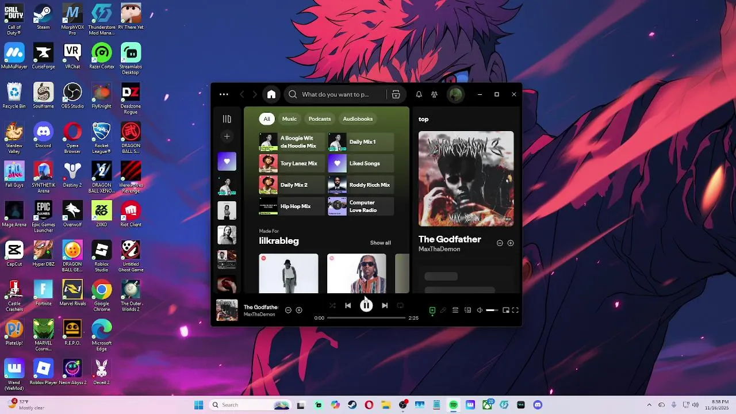
Task: Open the playback queue
Action: pyautogui.click(x=455, y=310)
